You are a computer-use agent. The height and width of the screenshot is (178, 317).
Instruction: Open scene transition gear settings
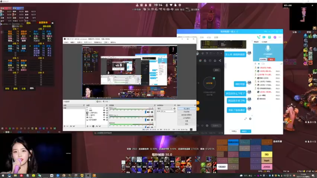coord(174,108)
